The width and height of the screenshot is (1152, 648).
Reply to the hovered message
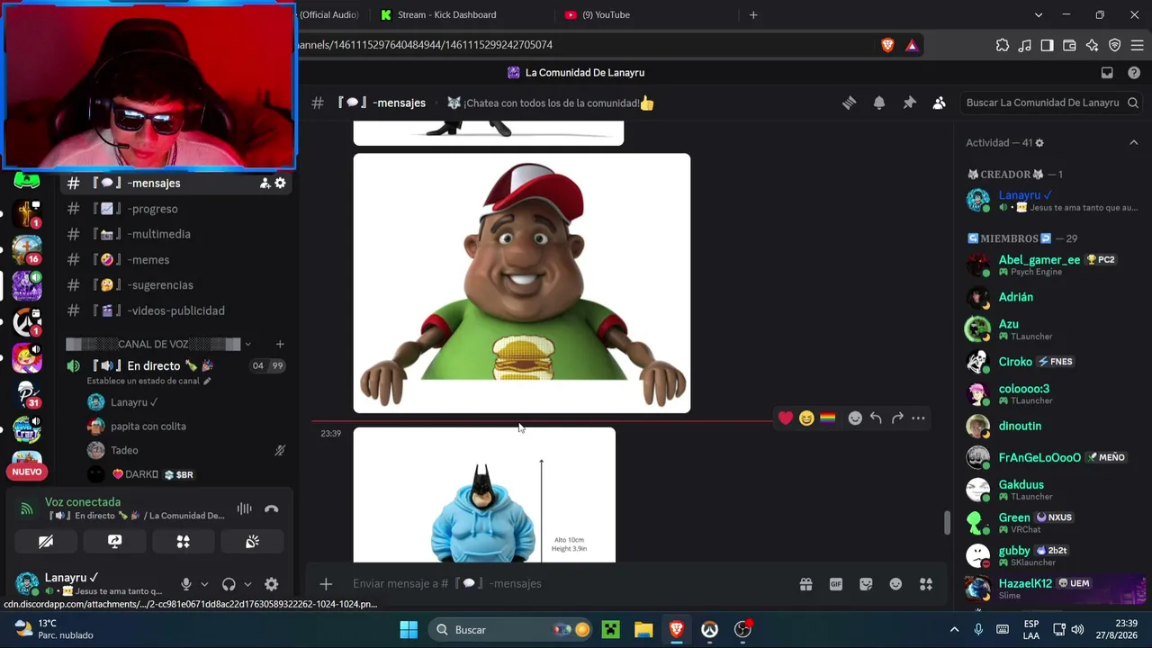(x=876, y=418)
